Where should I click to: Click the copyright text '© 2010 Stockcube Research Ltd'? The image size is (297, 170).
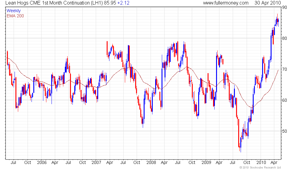(260, 168)
